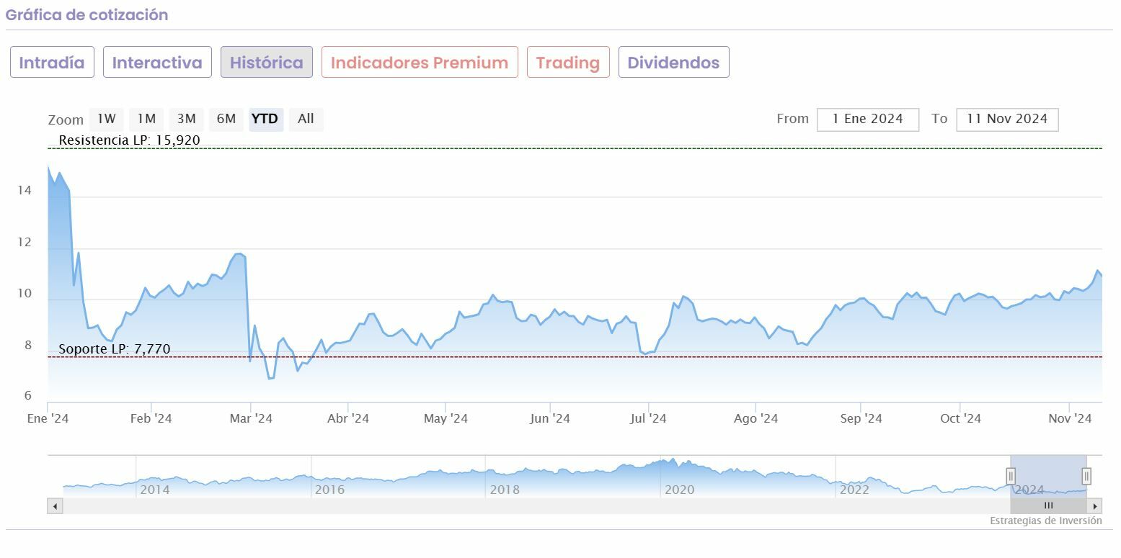
Task: Open the Dividendos tab
Action: pyautogui.click(x=673, y=63)
